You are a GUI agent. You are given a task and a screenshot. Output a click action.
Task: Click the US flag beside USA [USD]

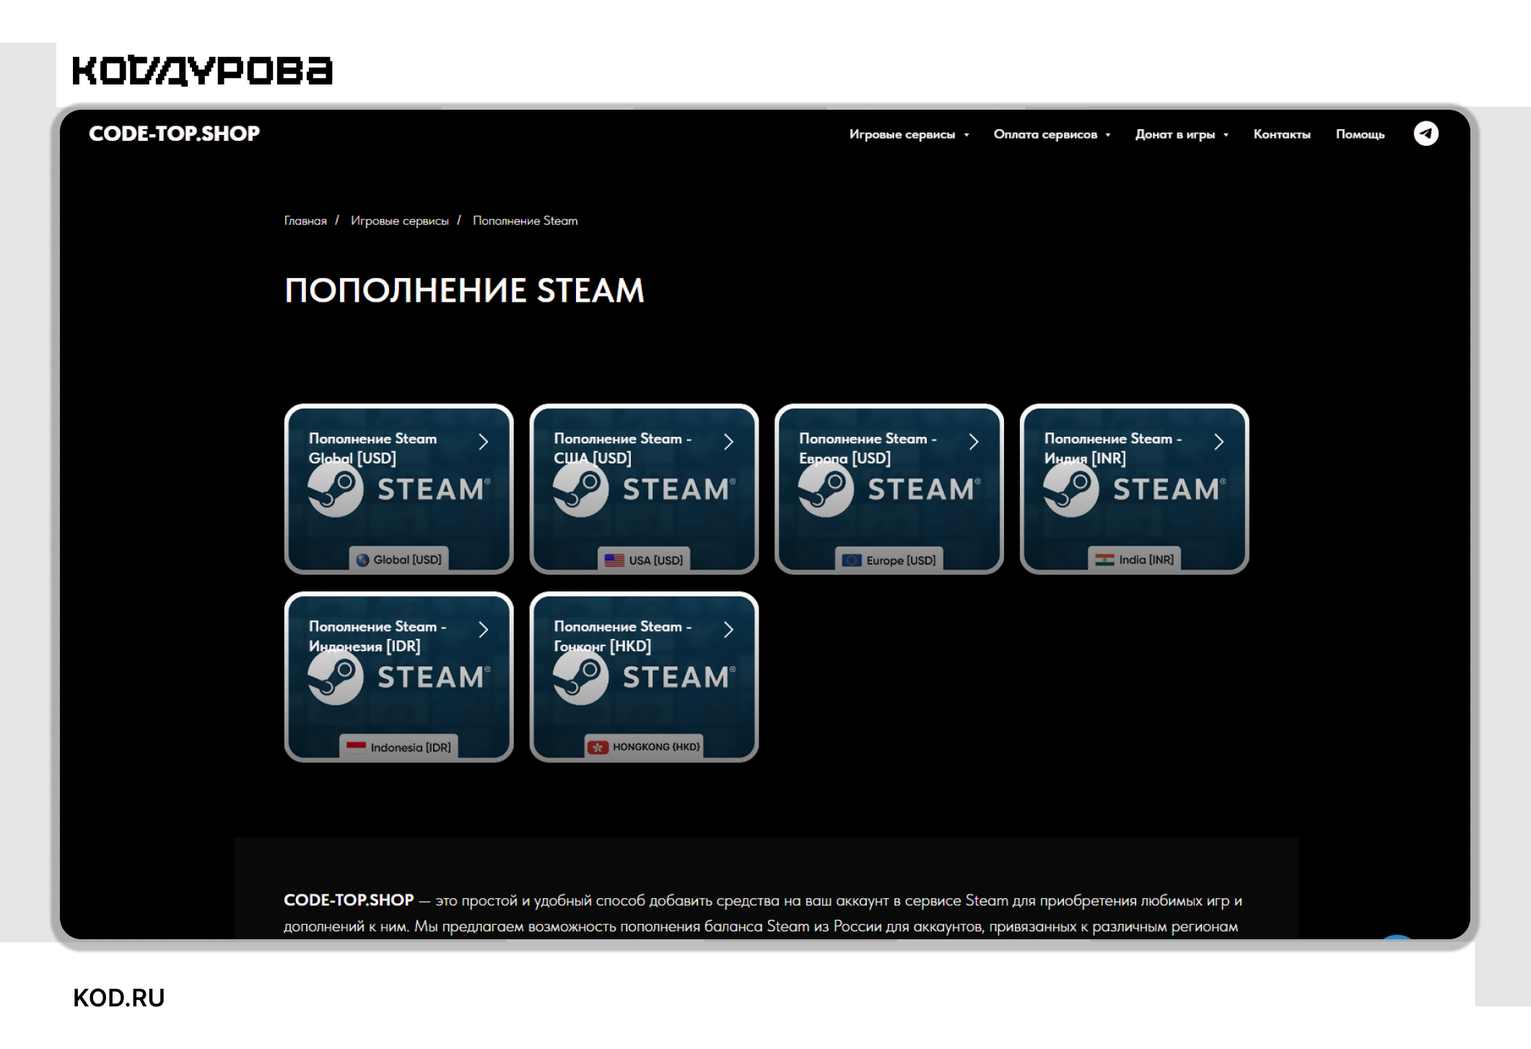[x=614, y=560]
